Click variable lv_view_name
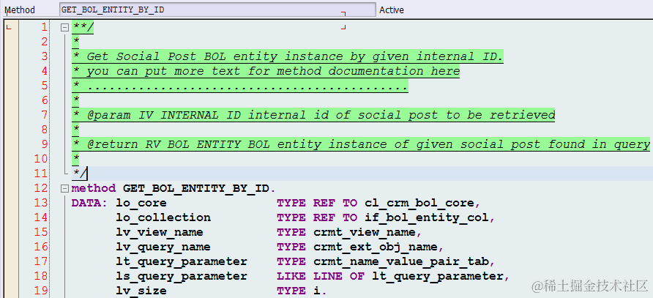Viewport: 653px width, 298px height. 160,232
